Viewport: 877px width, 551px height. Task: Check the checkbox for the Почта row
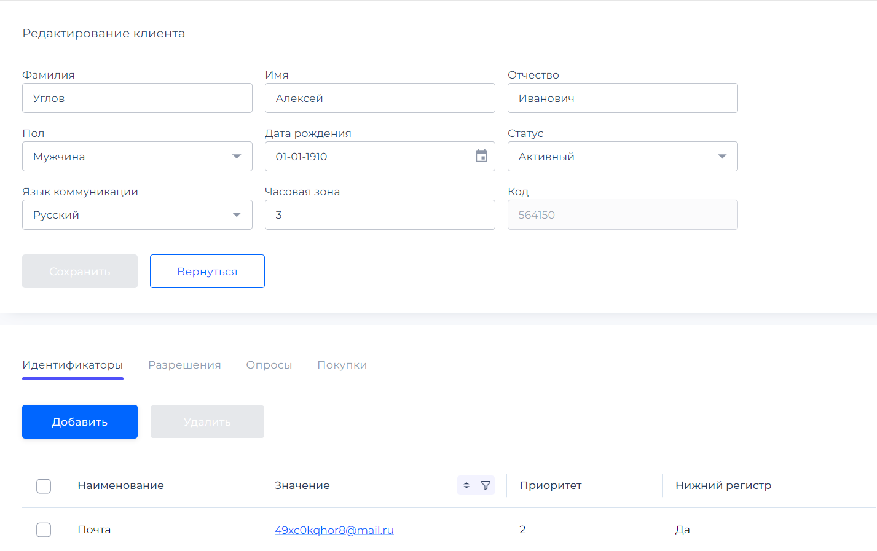[44, 530]
